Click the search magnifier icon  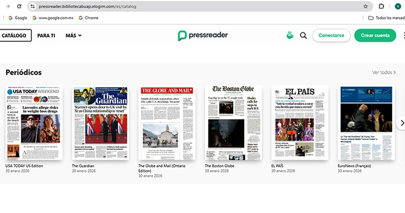(303, 35)
